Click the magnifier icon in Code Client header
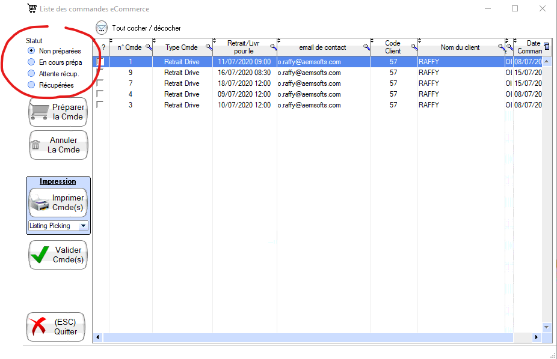Image resolution: width=557 pixels, height=359 pixels. (414, 47)
